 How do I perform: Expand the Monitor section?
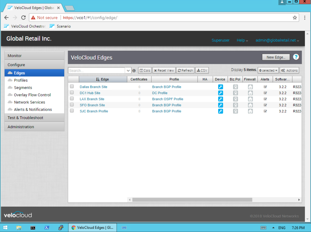click(x=34, y=56)
